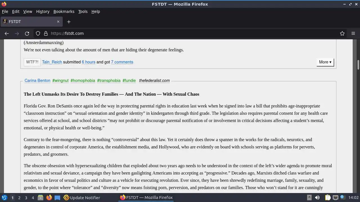Switch to workspace 3 in the pager

point(26,198)
